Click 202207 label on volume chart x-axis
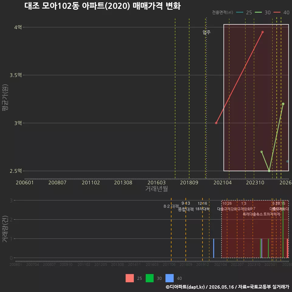Screen dimensions: 292x292 [x=237, y=264]
